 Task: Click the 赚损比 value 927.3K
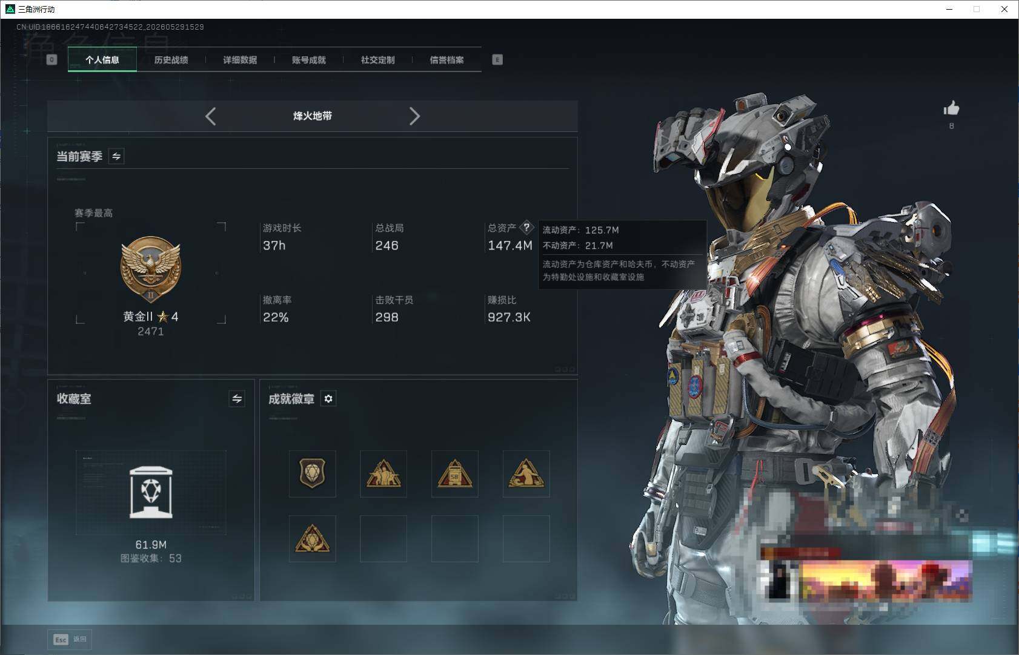(509, 317)
